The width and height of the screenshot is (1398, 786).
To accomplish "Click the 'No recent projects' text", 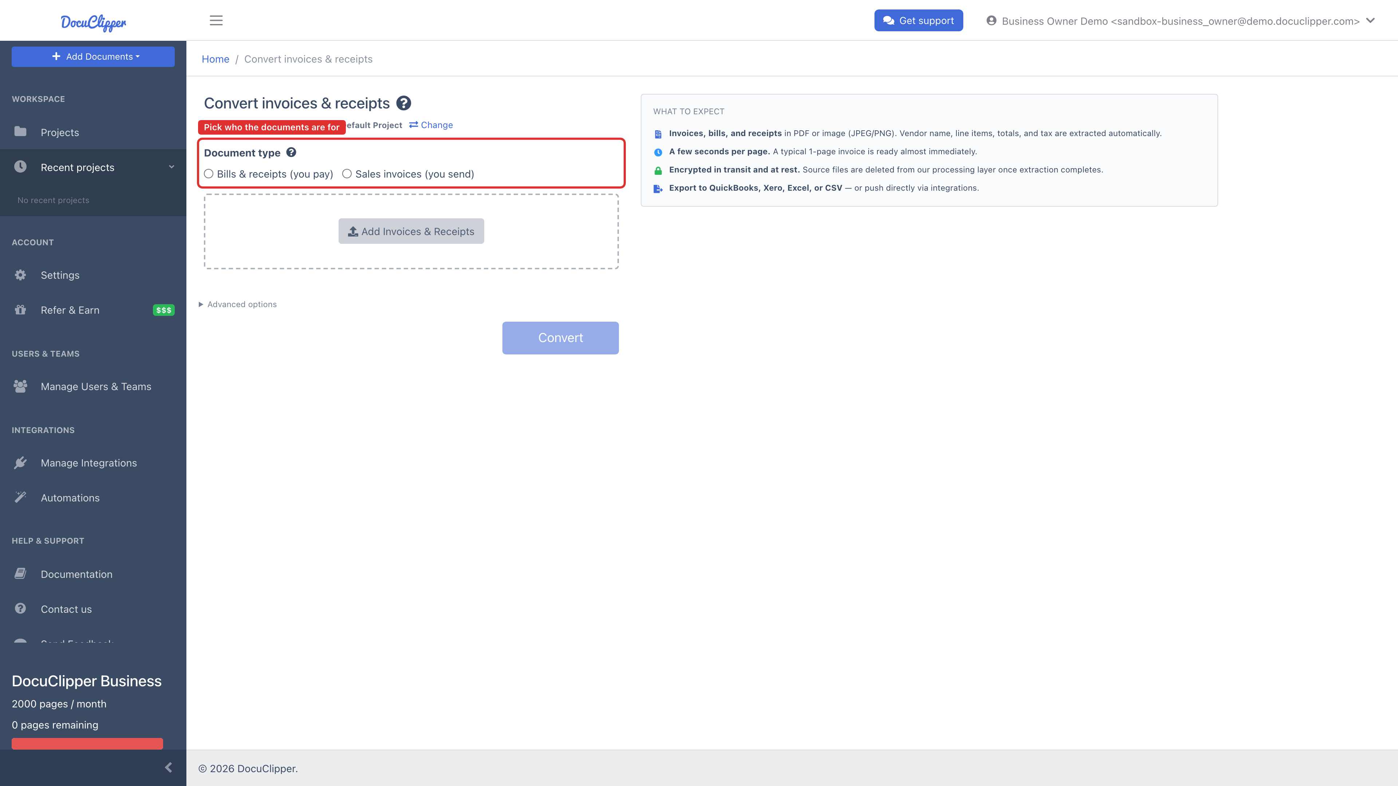I will click(53, 200).
